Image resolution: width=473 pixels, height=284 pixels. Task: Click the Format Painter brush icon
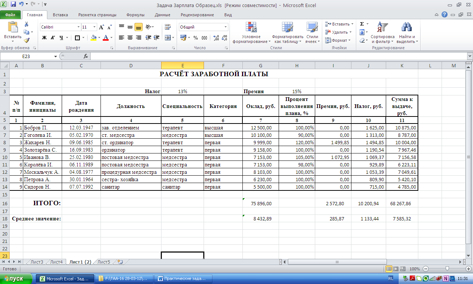coord(27,40)
